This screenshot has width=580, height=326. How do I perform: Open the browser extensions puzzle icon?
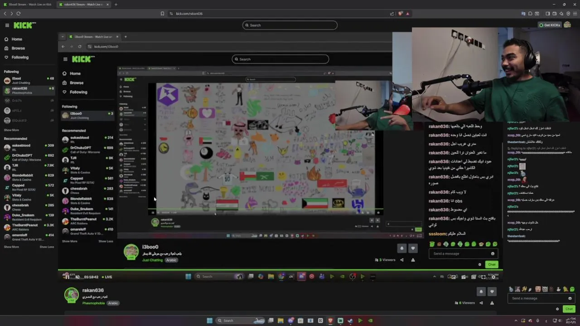pyautogui.click(x=530, y=14)
